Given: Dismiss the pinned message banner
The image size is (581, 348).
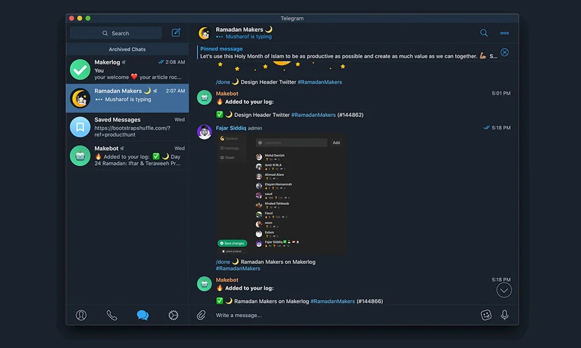Looking at the screenshot, I should [504, 53].
